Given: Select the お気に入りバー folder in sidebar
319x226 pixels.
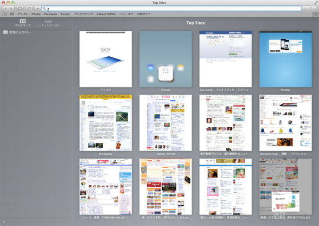Looking at the screenshot, I should pyautogui.click(x=20, y=32).
